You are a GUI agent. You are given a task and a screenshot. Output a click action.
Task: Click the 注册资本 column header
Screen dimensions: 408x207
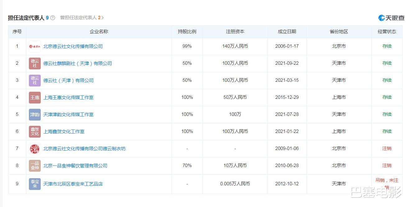tap(235, 32)
